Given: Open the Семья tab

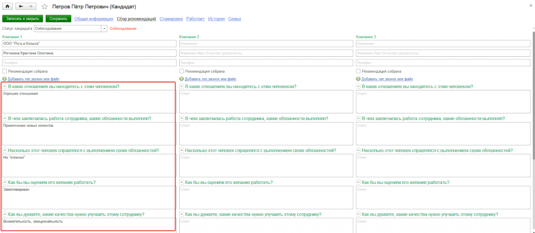Looking at the screenshot, I should tap(235, 19).
